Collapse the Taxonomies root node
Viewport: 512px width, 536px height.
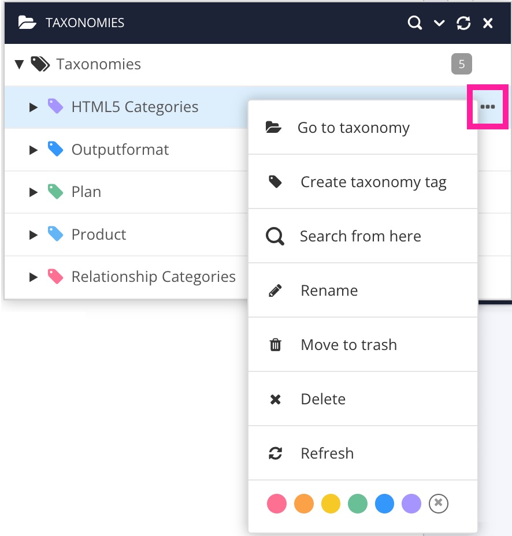(x=19, y=64)
